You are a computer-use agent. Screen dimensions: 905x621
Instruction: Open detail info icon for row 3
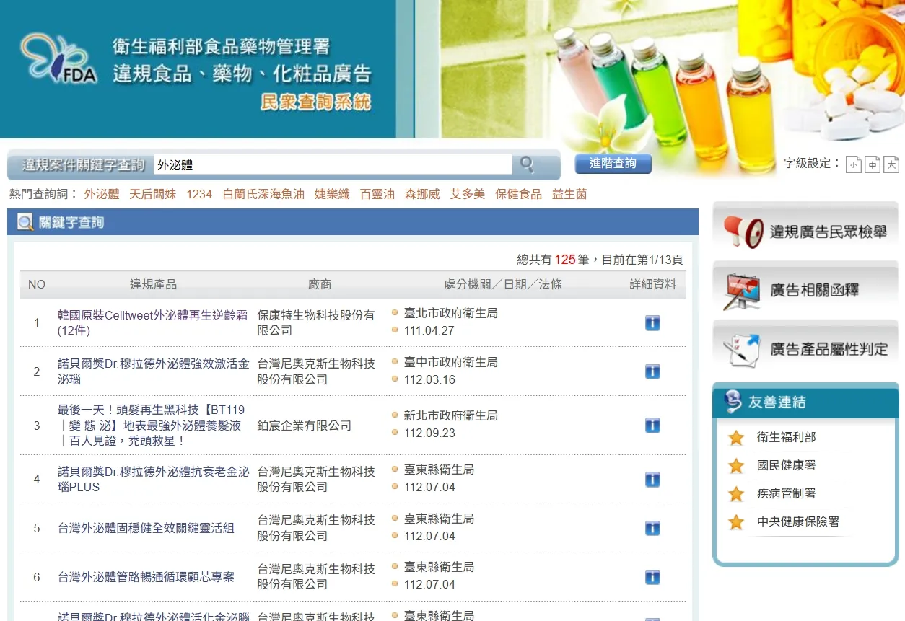(x=652, y=426)
